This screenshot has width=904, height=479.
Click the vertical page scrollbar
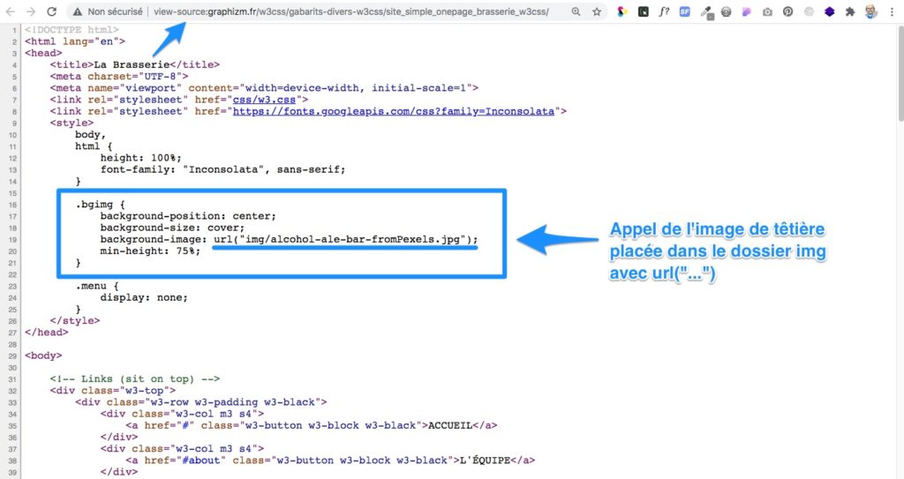(900, 75)
